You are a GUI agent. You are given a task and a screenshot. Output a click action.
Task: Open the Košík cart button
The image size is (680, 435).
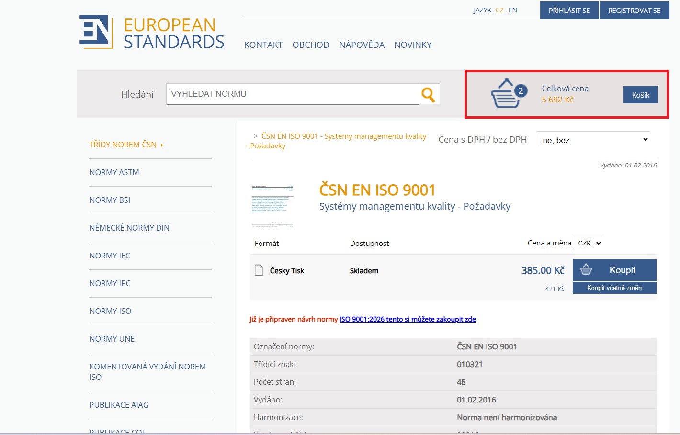tap(640, 95)
